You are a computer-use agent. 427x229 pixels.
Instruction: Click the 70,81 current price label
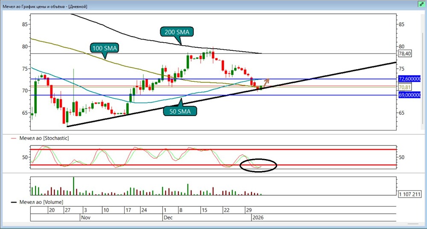pyautogui.click(x=405, y=87)
